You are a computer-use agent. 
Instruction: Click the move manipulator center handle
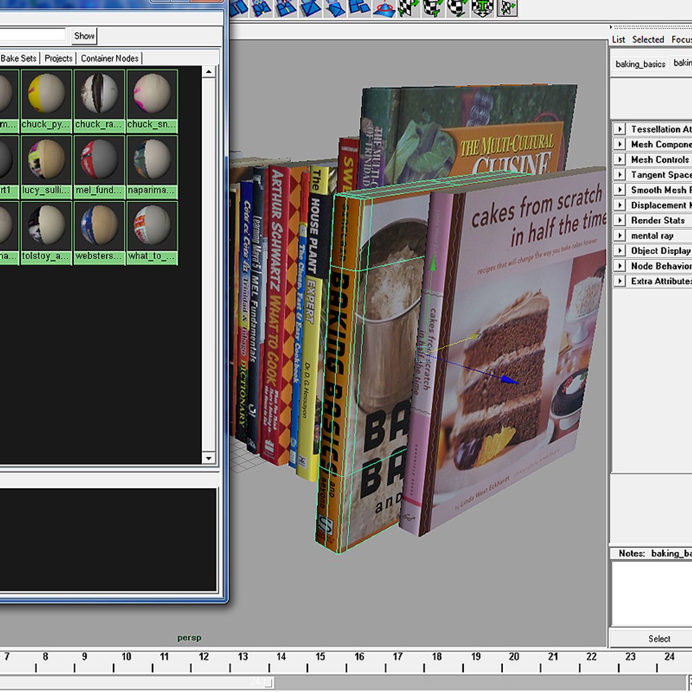(422, 354)
